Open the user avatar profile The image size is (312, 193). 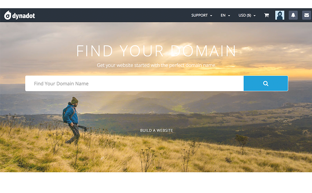pyautogui.click(x=279, y=15)
